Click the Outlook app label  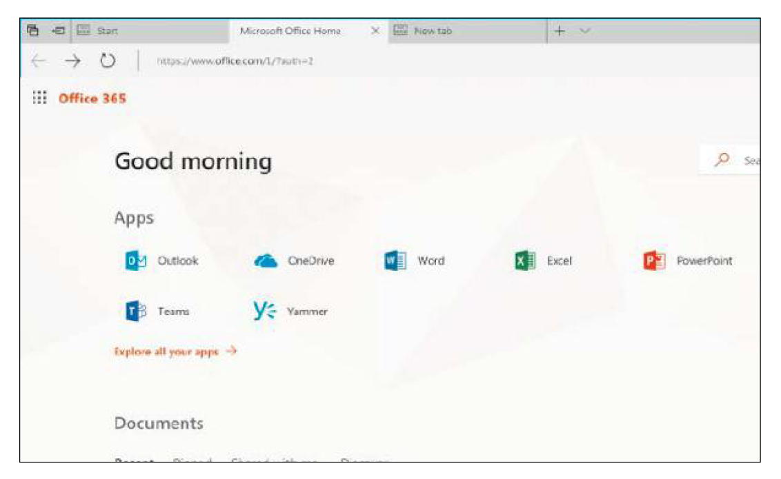pyautogui.click(x=178, y=261)
